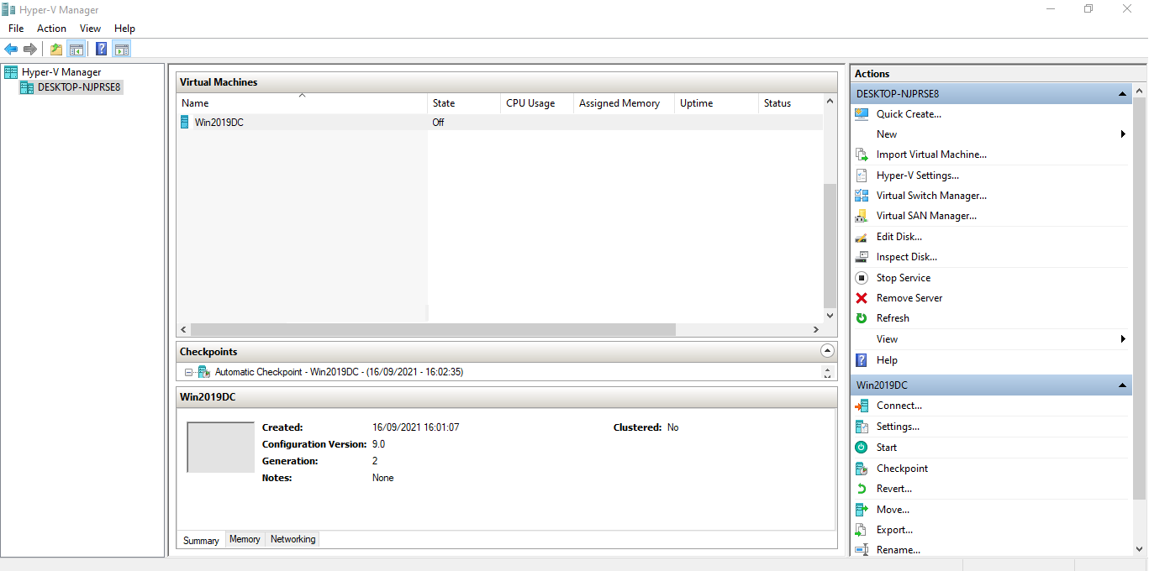The height and width of the screenshot is (571, 1149).
Task: Click Checkpoint icon in Actions
Action: pyautogui.click(x=862, y=469)
